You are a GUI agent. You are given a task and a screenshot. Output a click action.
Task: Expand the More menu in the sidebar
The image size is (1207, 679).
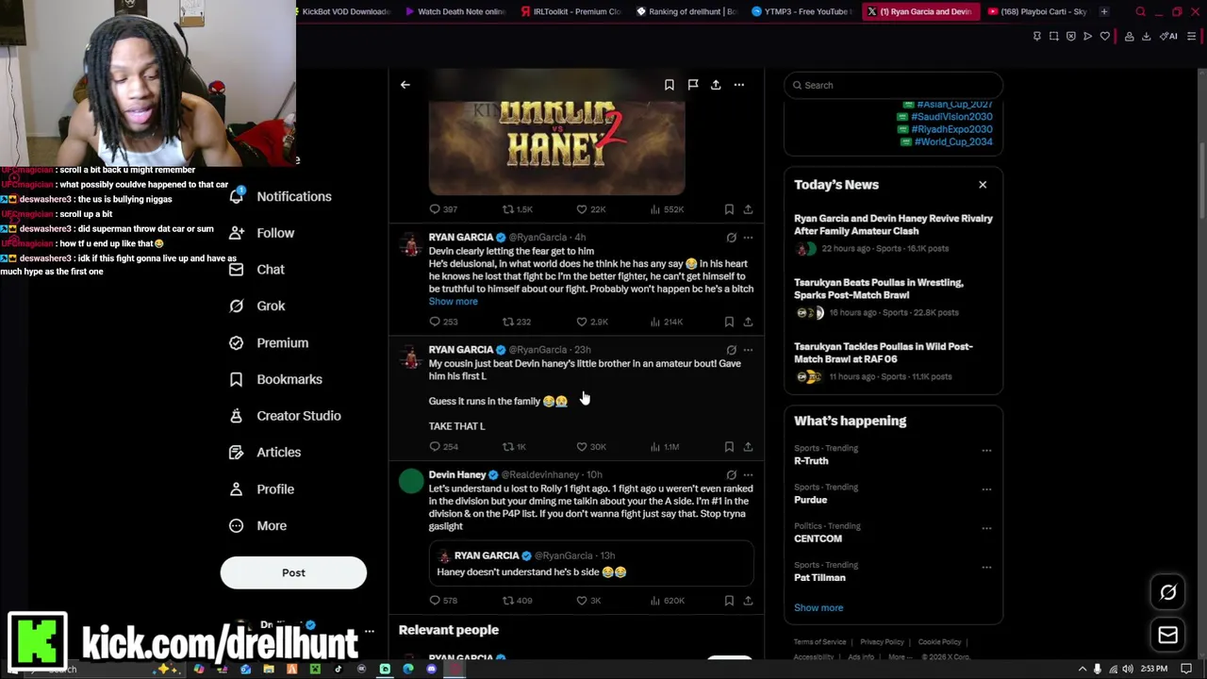click(257, 525)
